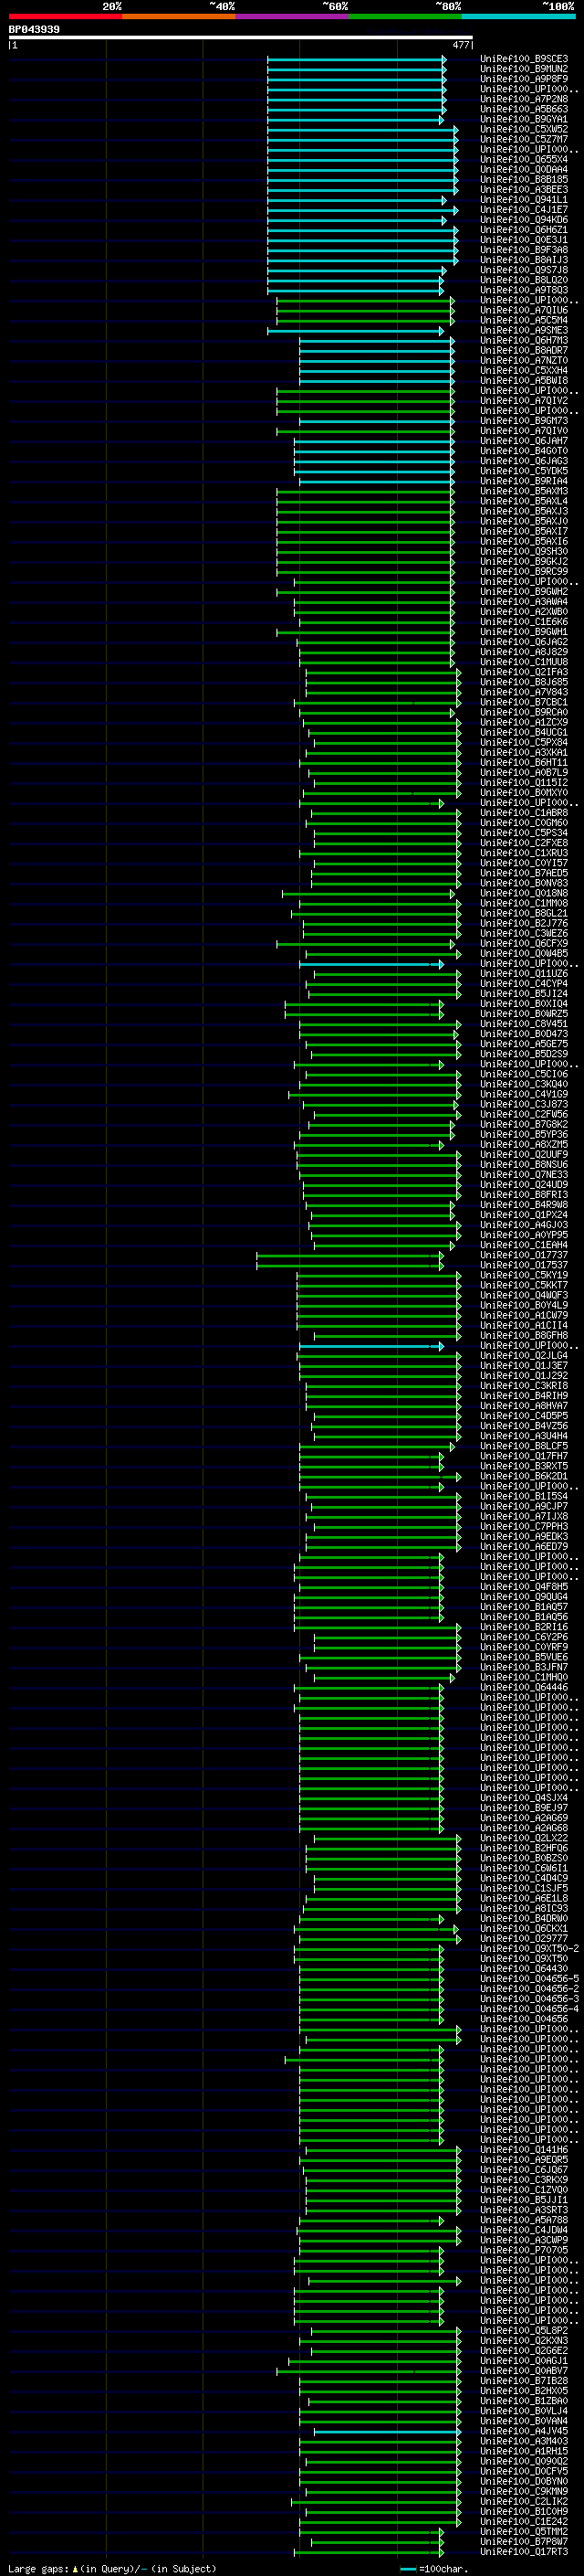Click the red 20% identity legend segment
The width and height of the screenshot is (584, 2576).
[x=65, y=16]
